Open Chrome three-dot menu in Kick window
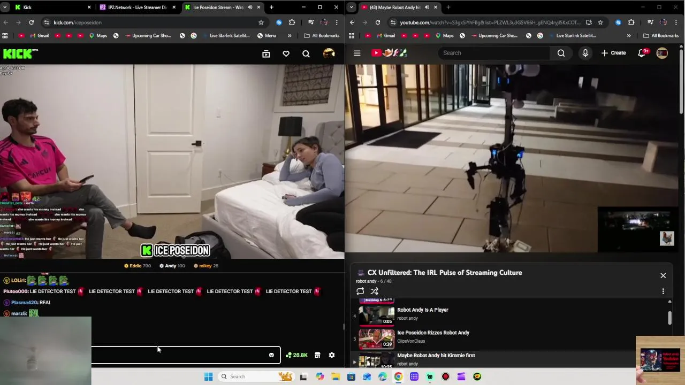This screenshot has width=685, height=385. click(337, 22)
